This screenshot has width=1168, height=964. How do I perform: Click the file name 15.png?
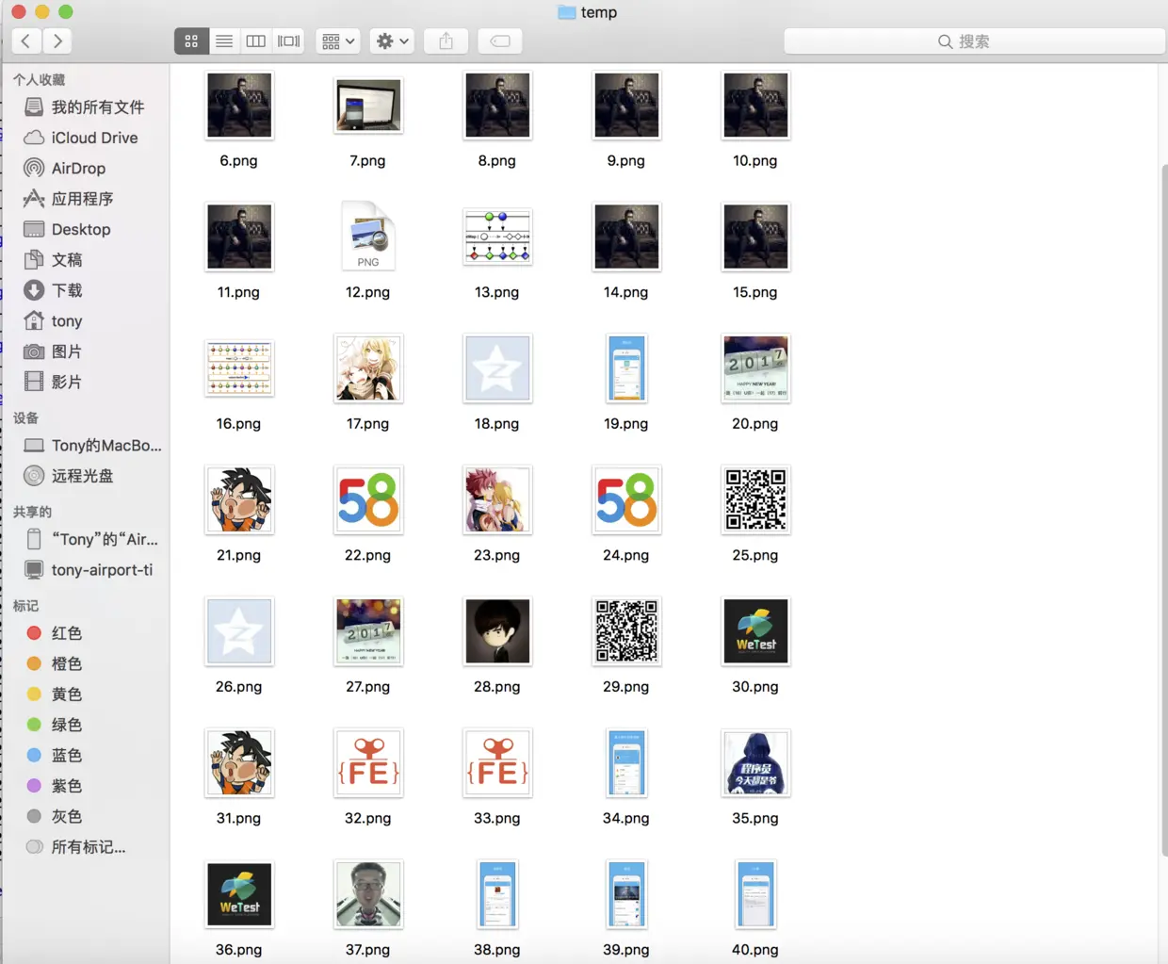755,292
